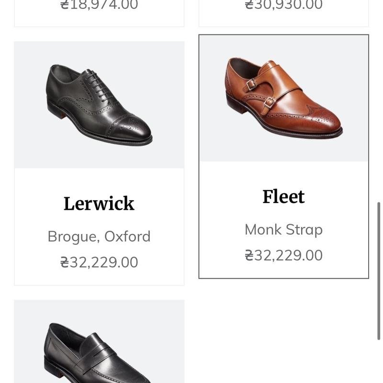383x383 pixels.
Task: Open the Lerwick black oxford shoe photo
Action: [99, 104]
